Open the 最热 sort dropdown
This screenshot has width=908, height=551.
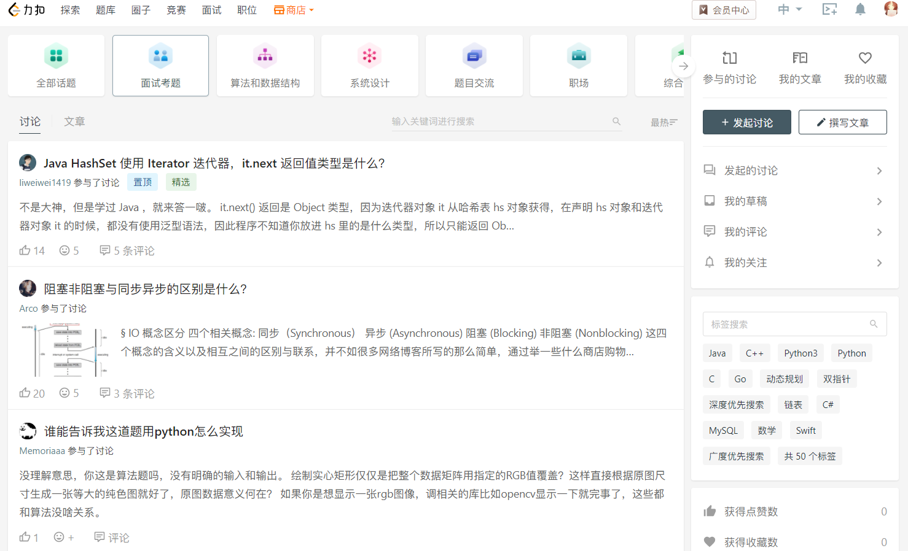click(663, 121)
